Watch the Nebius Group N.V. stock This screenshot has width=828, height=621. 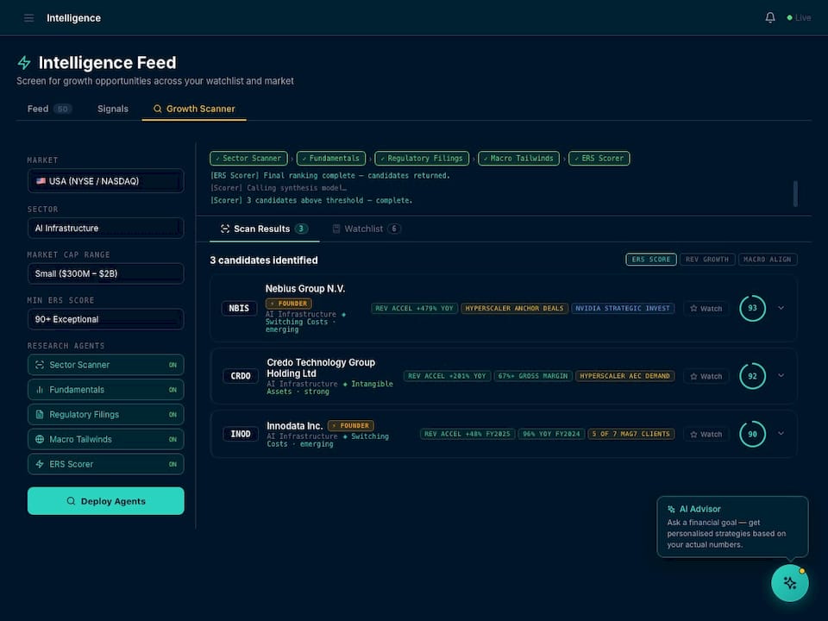point(706,308)
